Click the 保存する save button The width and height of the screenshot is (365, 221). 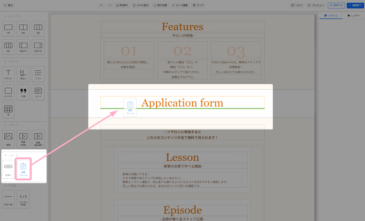[x=336, y=5]
